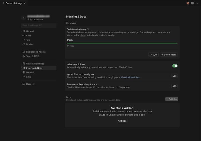The height and width of the screenshot is (141, 201).
Task: Click the orange starburst icon in top bar
Action: pyautogui.click(x=188, y=3)
